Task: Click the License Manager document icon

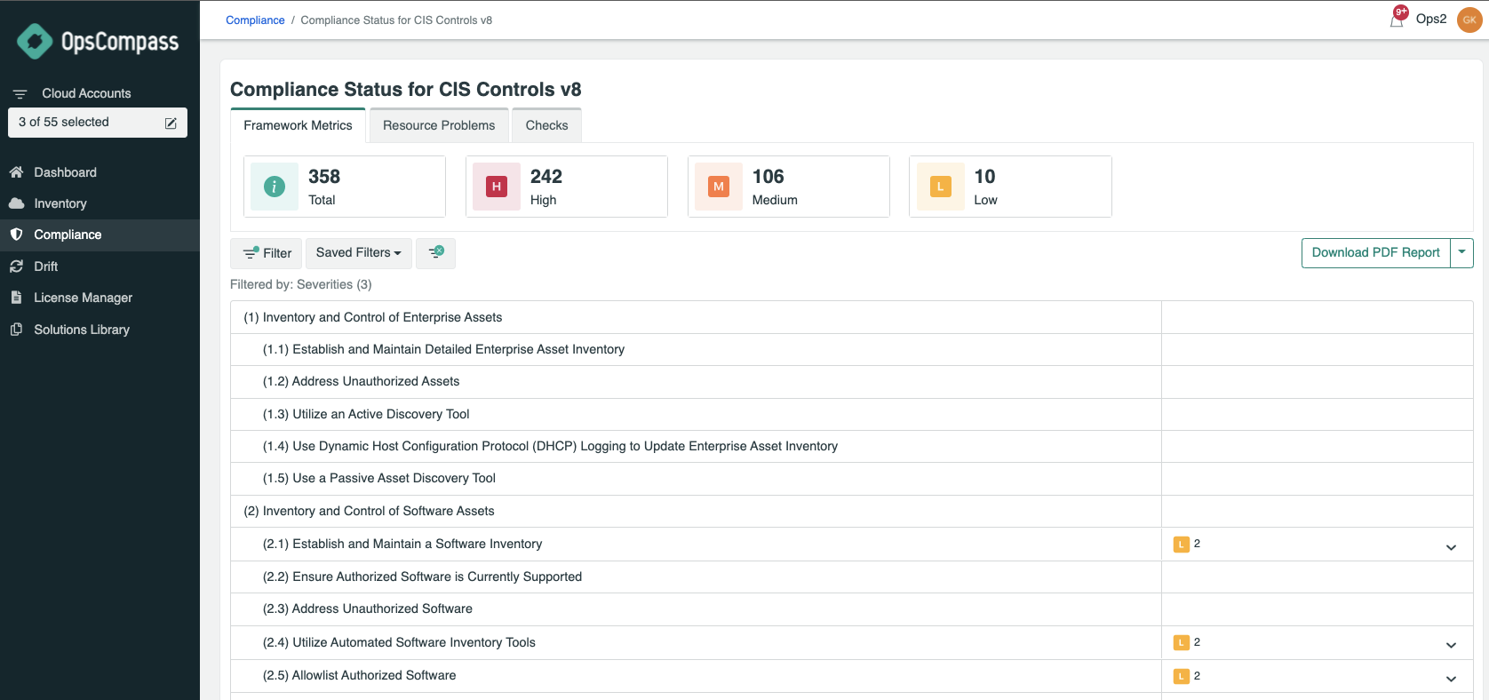Action: (16, 298)
